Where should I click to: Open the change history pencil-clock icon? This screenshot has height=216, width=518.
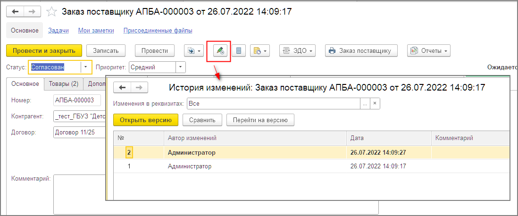220,51
